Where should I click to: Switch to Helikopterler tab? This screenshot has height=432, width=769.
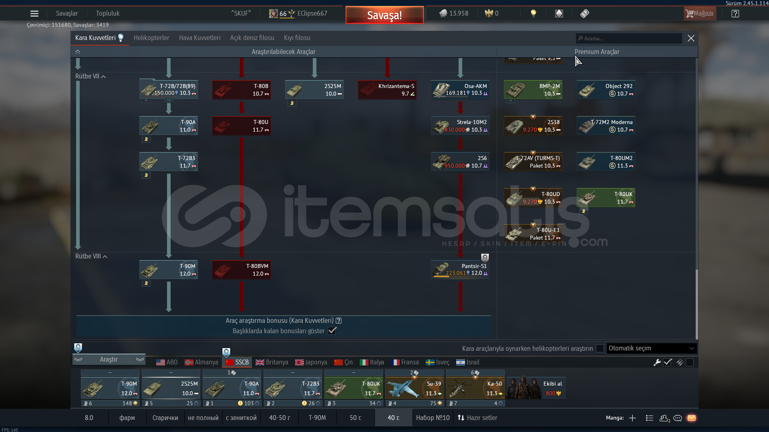(x=151, y=38)
